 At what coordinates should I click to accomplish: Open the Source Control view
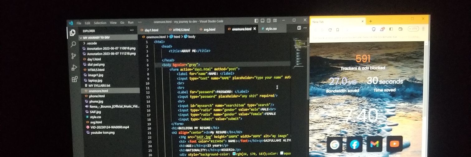click(x=74, y=56)
